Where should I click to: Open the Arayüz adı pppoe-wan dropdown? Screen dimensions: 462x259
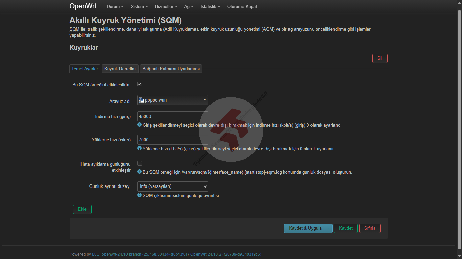[x=173, y=100]
